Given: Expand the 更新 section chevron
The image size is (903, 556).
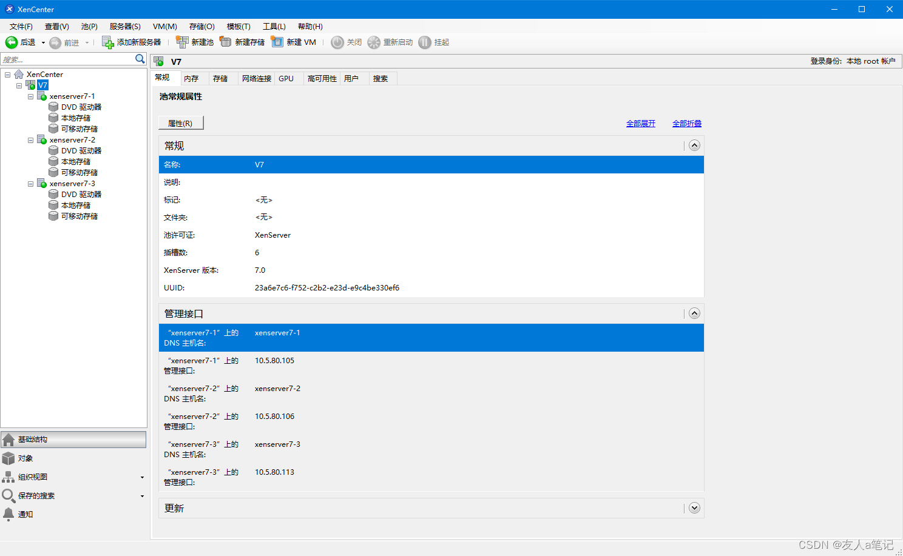Looking at the screenshot, I should coord(695,508).
